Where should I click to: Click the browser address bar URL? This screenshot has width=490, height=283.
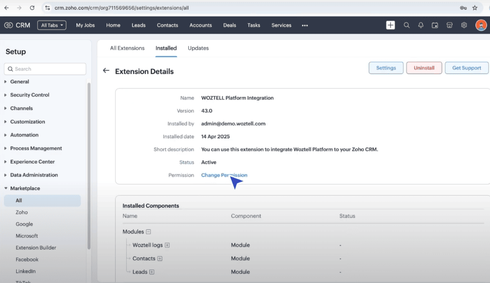[122, 8]
